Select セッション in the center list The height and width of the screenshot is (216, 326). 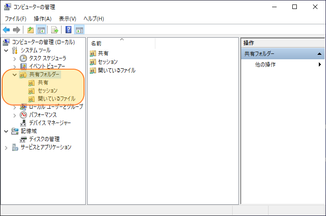coord(108,62)
